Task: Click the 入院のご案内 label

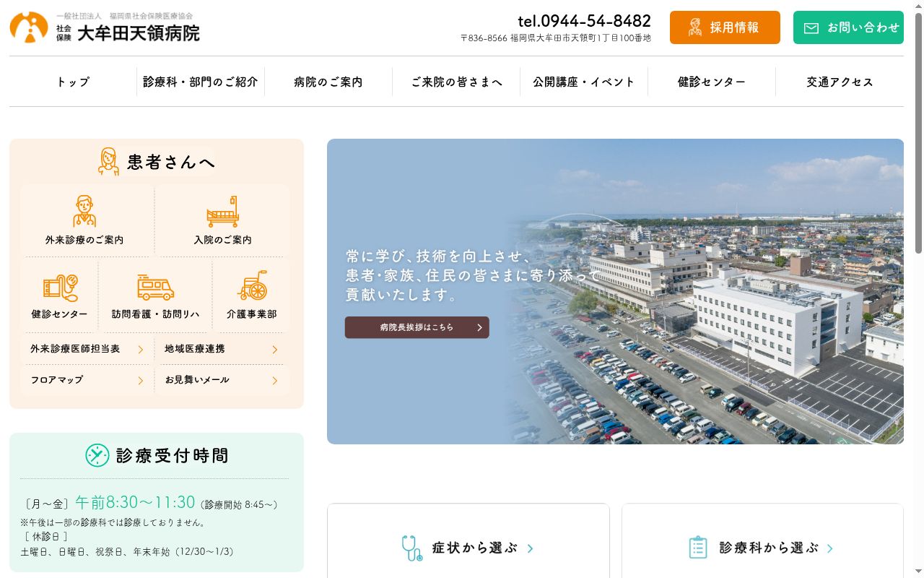Action: click(x=222, y=240)
